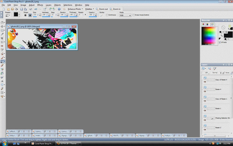Click the Zoom out button
Image resolution: width=233 pixels, height=146 pixels.
click(102, 9)
